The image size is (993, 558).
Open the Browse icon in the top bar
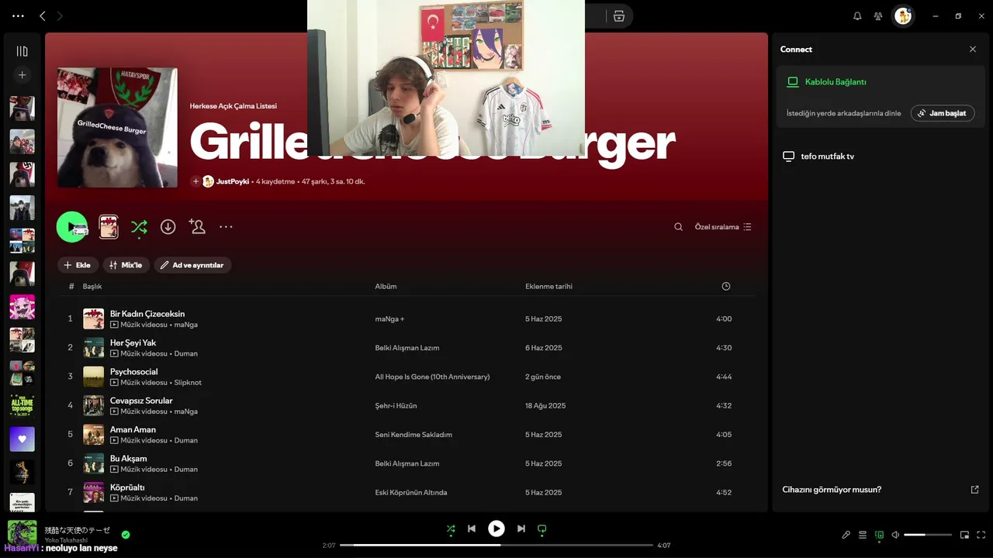[618, 15]
